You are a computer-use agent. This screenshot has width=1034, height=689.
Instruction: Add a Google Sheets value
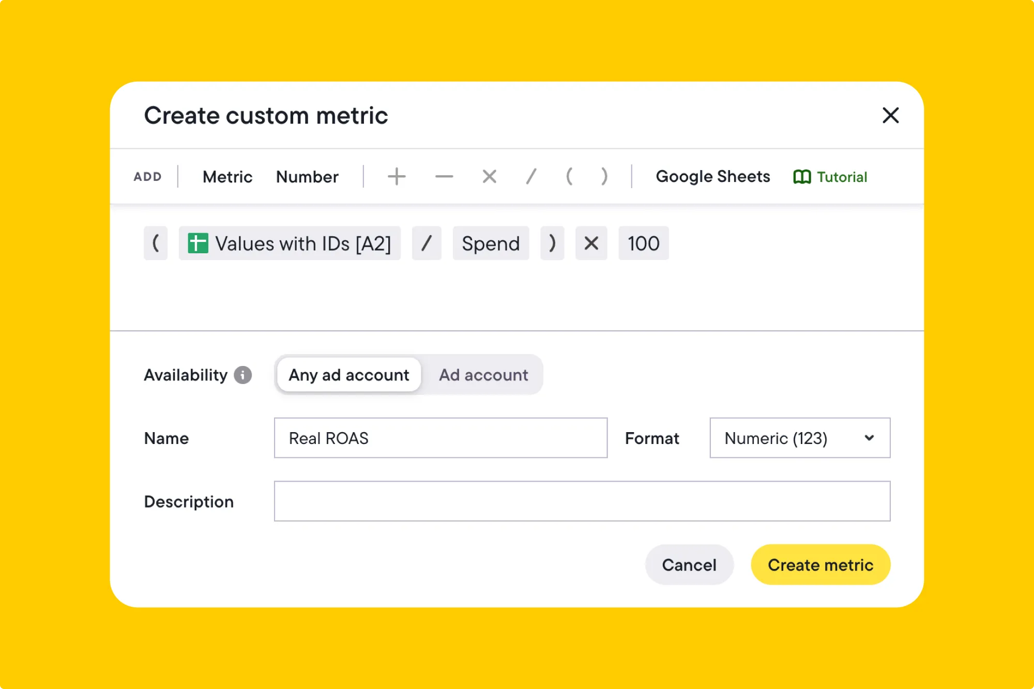click(712, 177)
